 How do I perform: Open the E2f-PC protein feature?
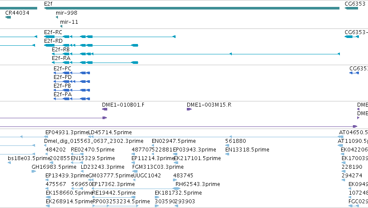(72, 73)
